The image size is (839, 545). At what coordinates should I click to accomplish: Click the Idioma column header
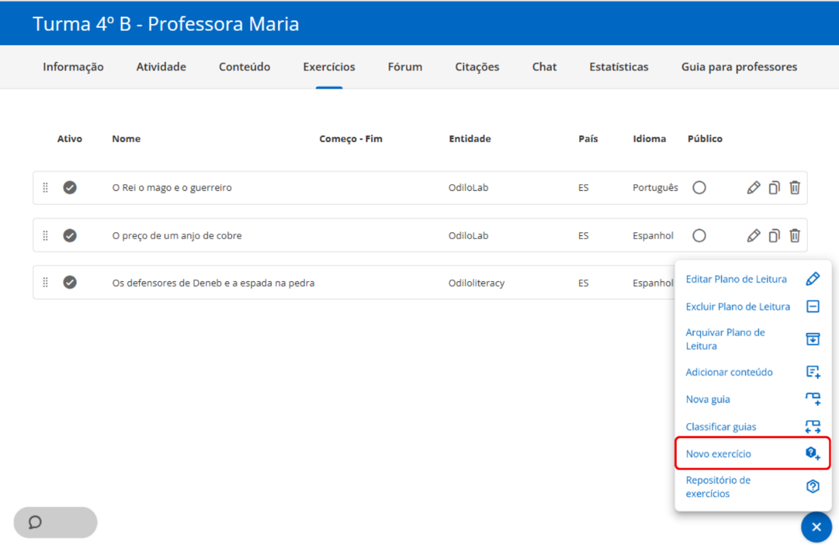[650, 139]
